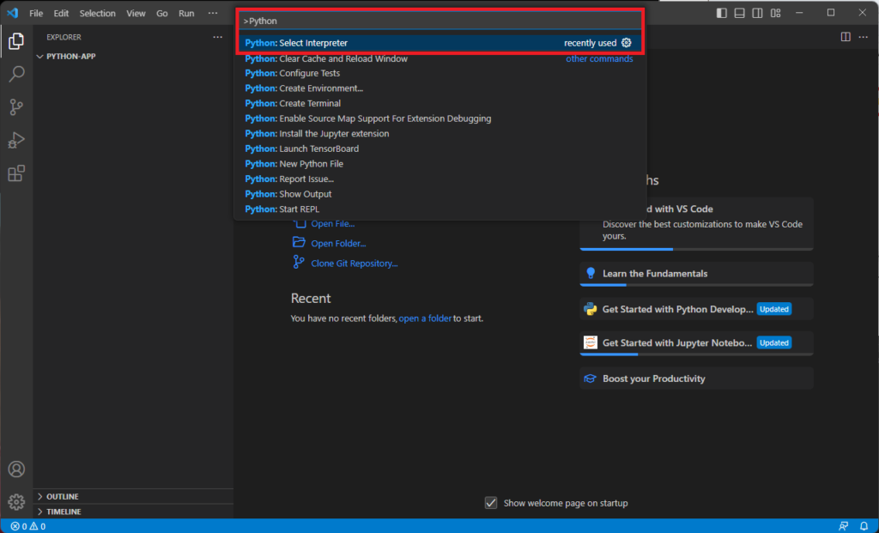Open Get Started with Jupyter Notebooks walkthrough
The image size is (879, 533).
pyautogui.click(x=696, y=343)
